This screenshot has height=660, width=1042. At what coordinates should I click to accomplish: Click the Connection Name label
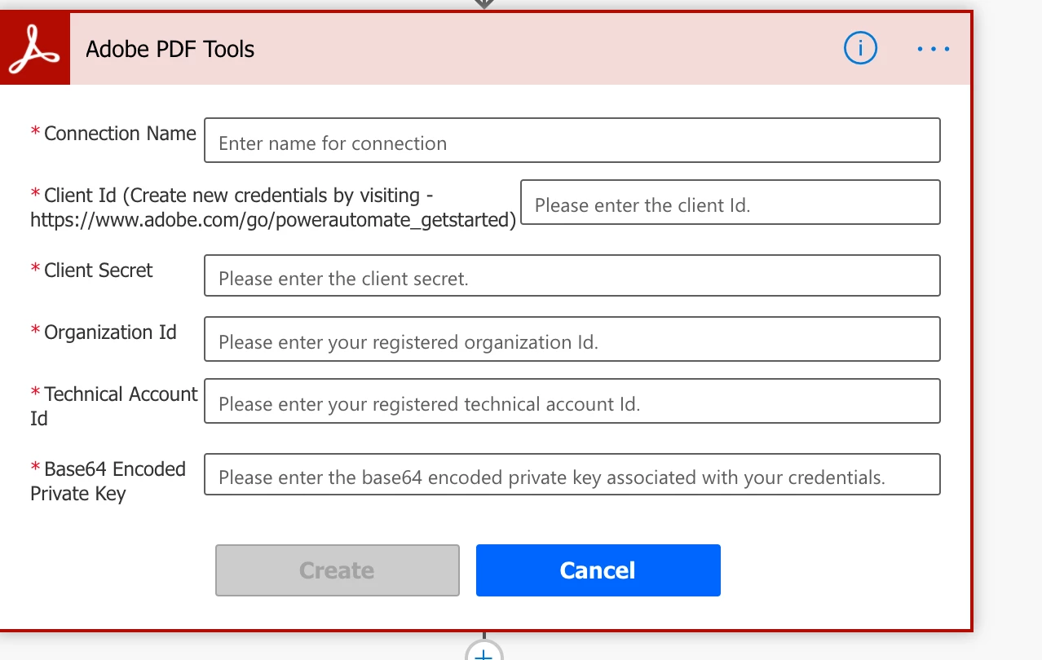120,134
